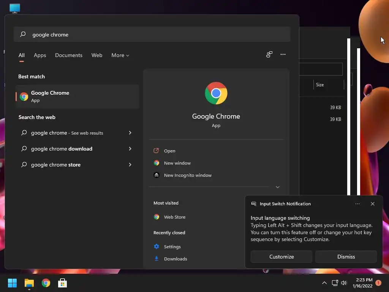
Task: Open This PC desktop icon
Action: 15,8
